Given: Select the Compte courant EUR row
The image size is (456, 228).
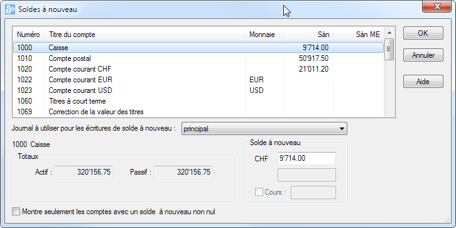Looking at the screenshot, I should 198,80.
